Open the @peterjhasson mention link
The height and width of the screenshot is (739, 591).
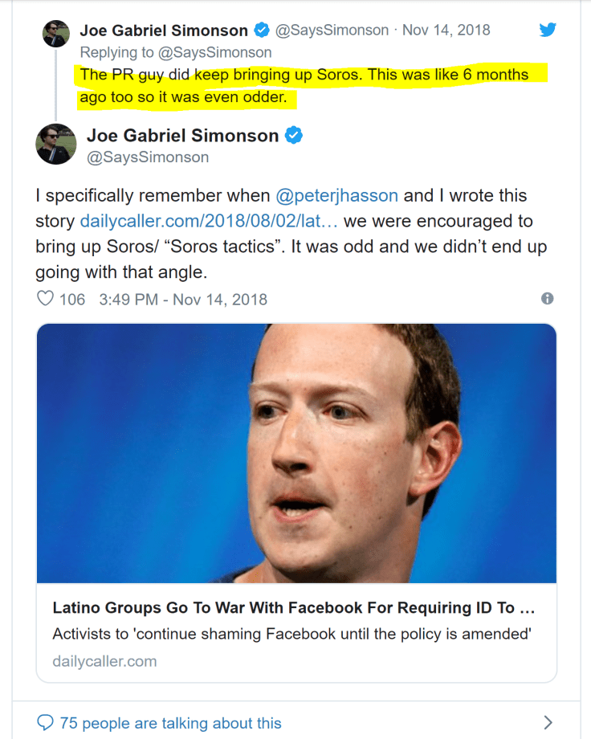pyautogui.click(x=338, y=196)
